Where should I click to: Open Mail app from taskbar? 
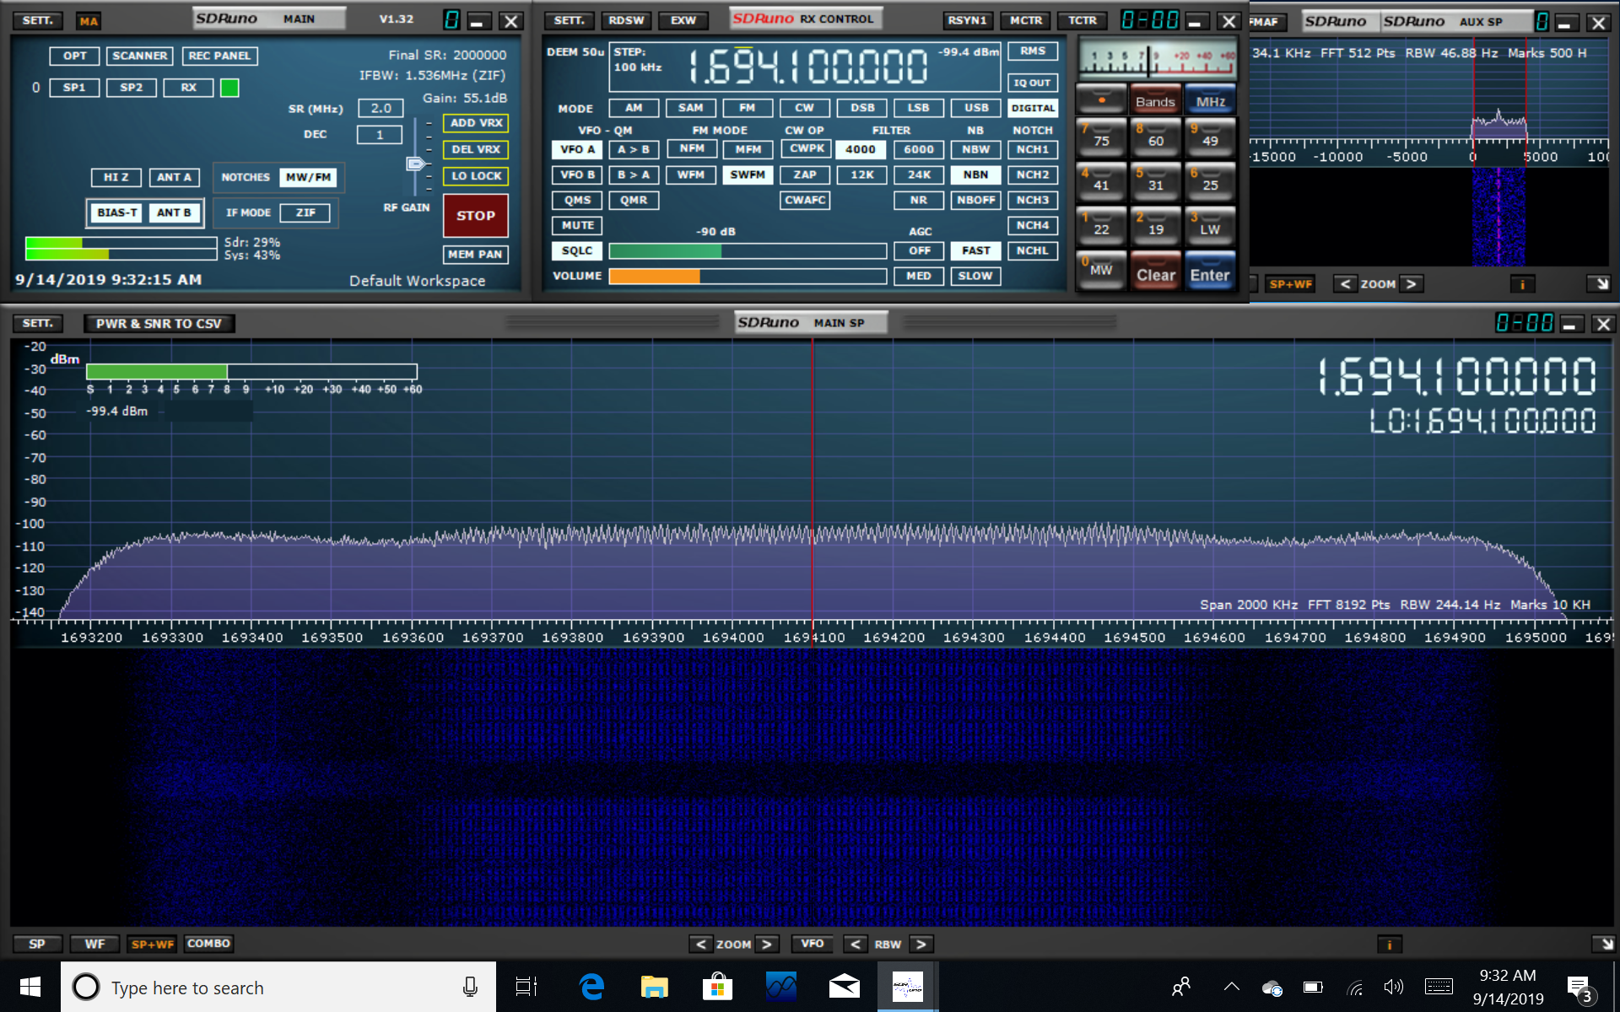click(x=844, y=987)
